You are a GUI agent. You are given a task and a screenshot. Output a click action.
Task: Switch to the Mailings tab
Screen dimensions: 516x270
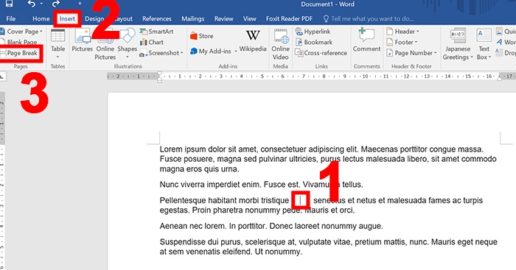point(193,18)
